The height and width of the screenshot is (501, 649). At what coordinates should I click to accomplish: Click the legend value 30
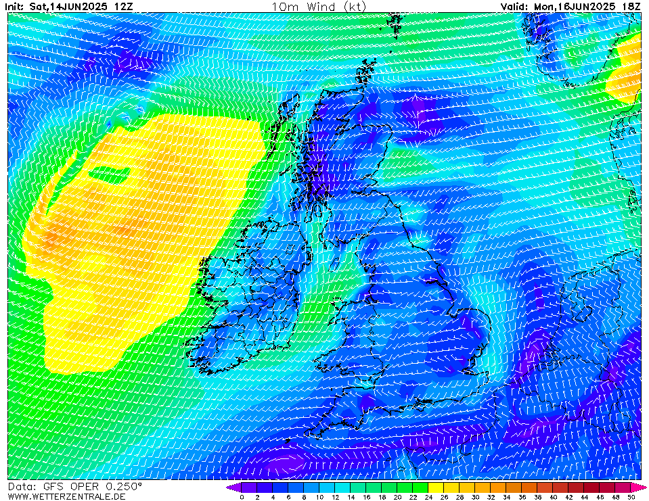tap(475, 497)
